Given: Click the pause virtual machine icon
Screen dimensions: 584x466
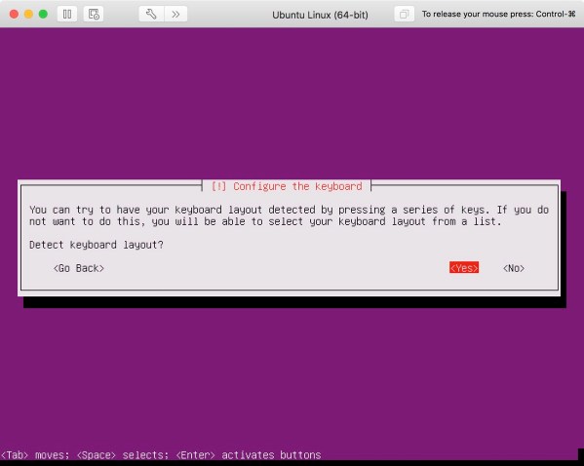Looking at the screenshot, I should (x=67, y=15).
